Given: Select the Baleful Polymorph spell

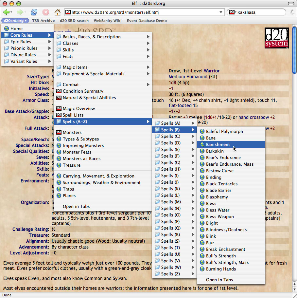Looking at the screenshot, I should pyautogui.click(x=231, y=132).
